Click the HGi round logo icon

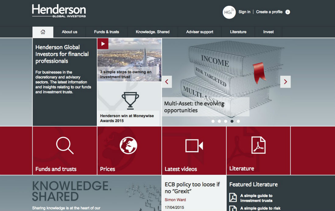(x=229, y=12)
